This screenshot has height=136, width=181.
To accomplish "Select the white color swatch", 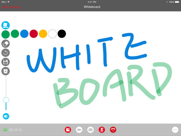I will pyautogui.click(x=52, y=34).
